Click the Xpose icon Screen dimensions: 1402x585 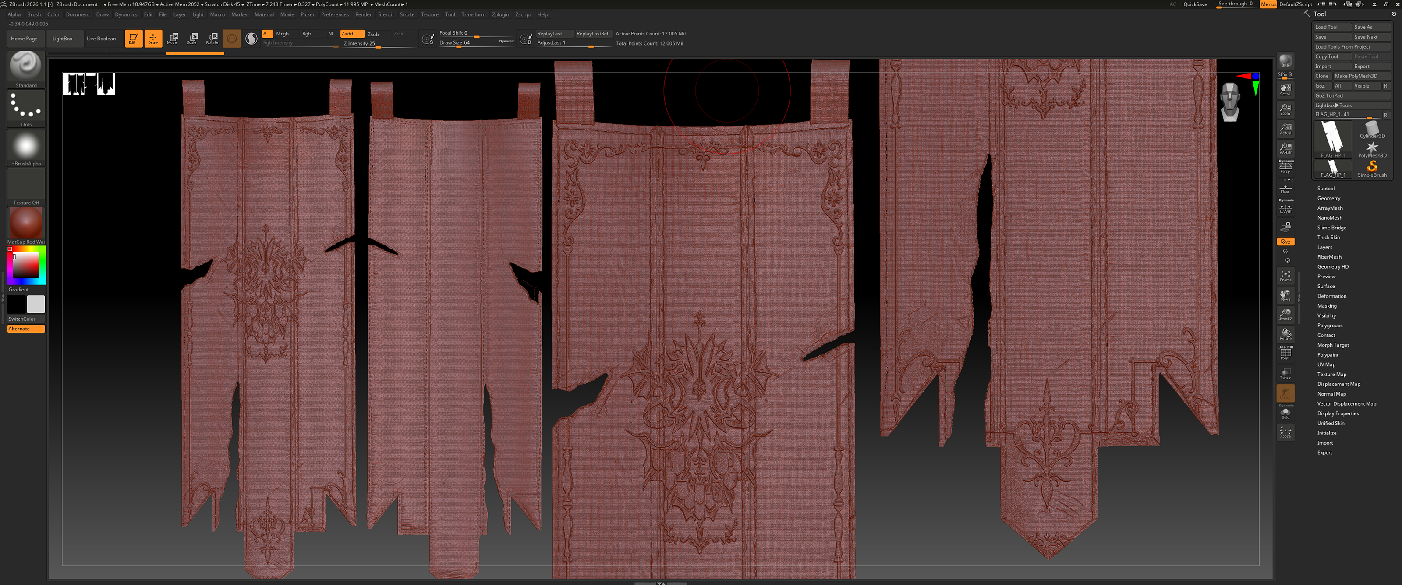point(1285,432)
